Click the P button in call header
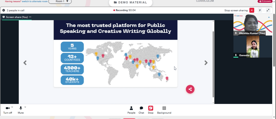 (x=260, y=11)
